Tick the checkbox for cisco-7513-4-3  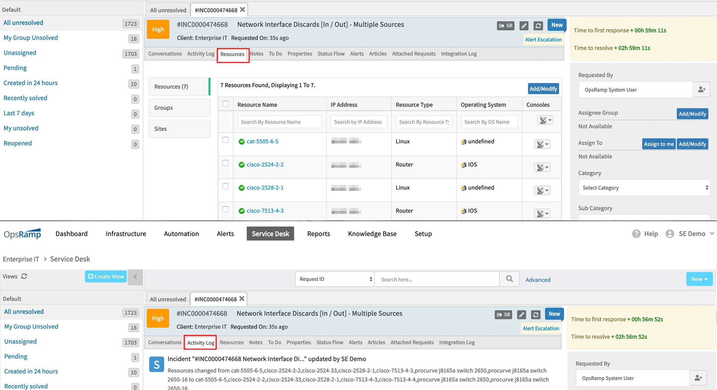tap(226, 209)
